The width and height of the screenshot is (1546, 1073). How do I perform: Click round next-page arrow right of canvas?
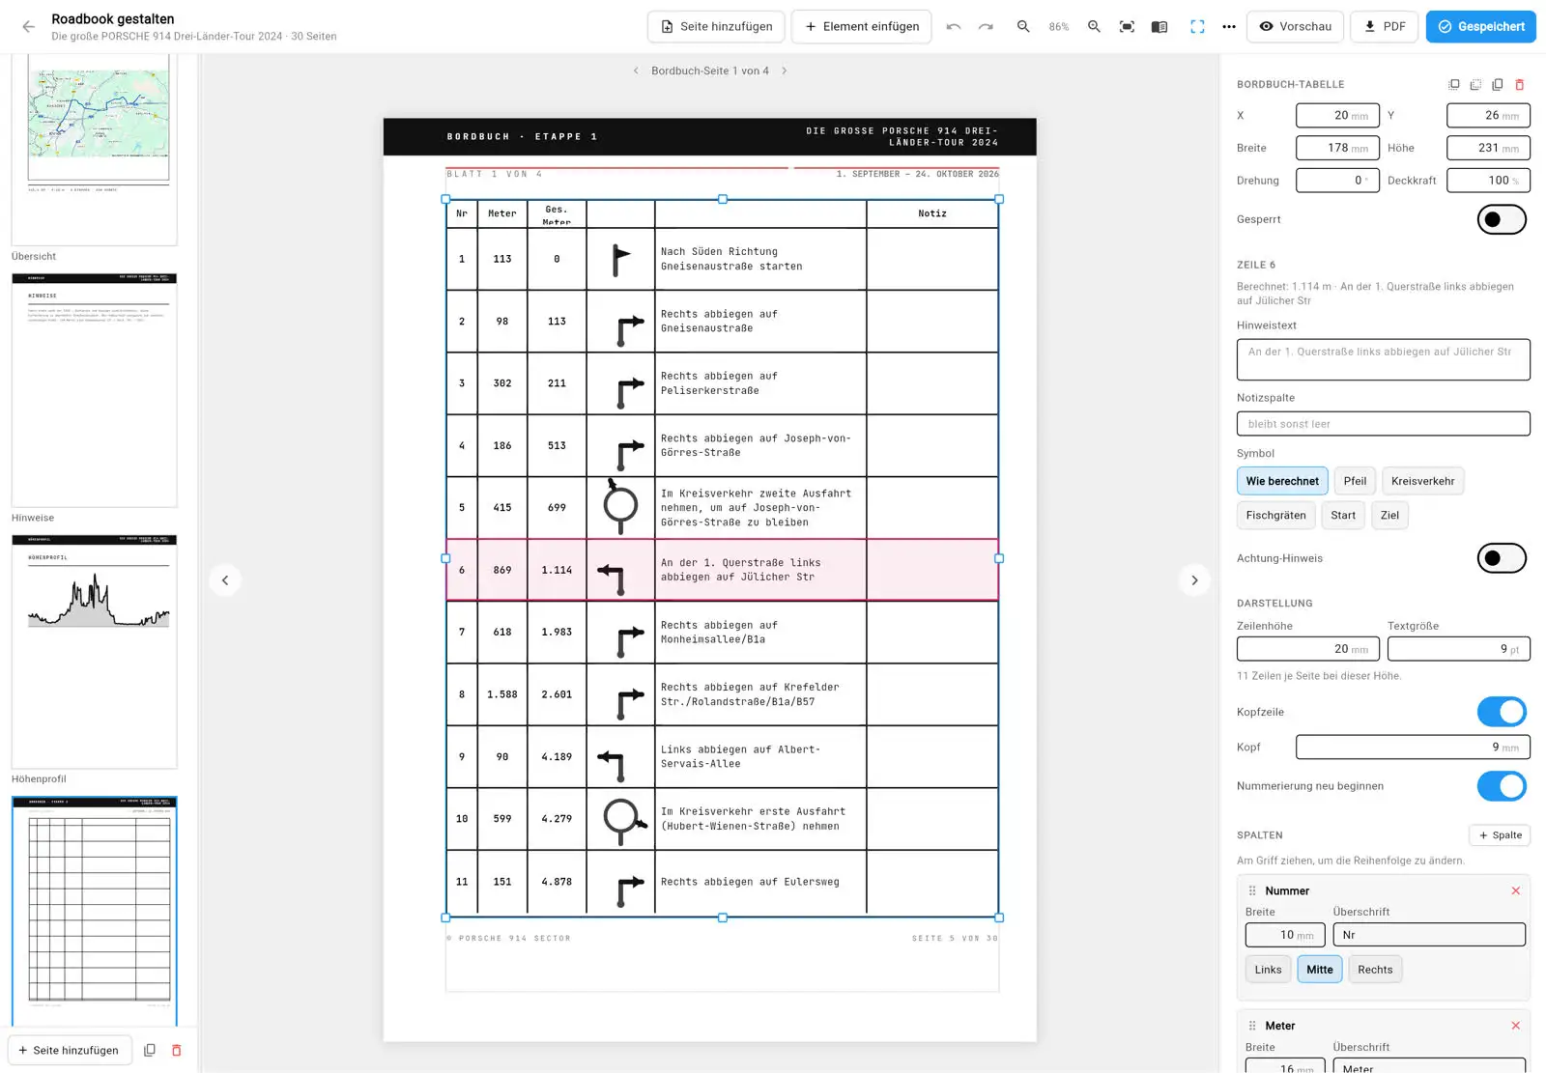click(1194, 580)
